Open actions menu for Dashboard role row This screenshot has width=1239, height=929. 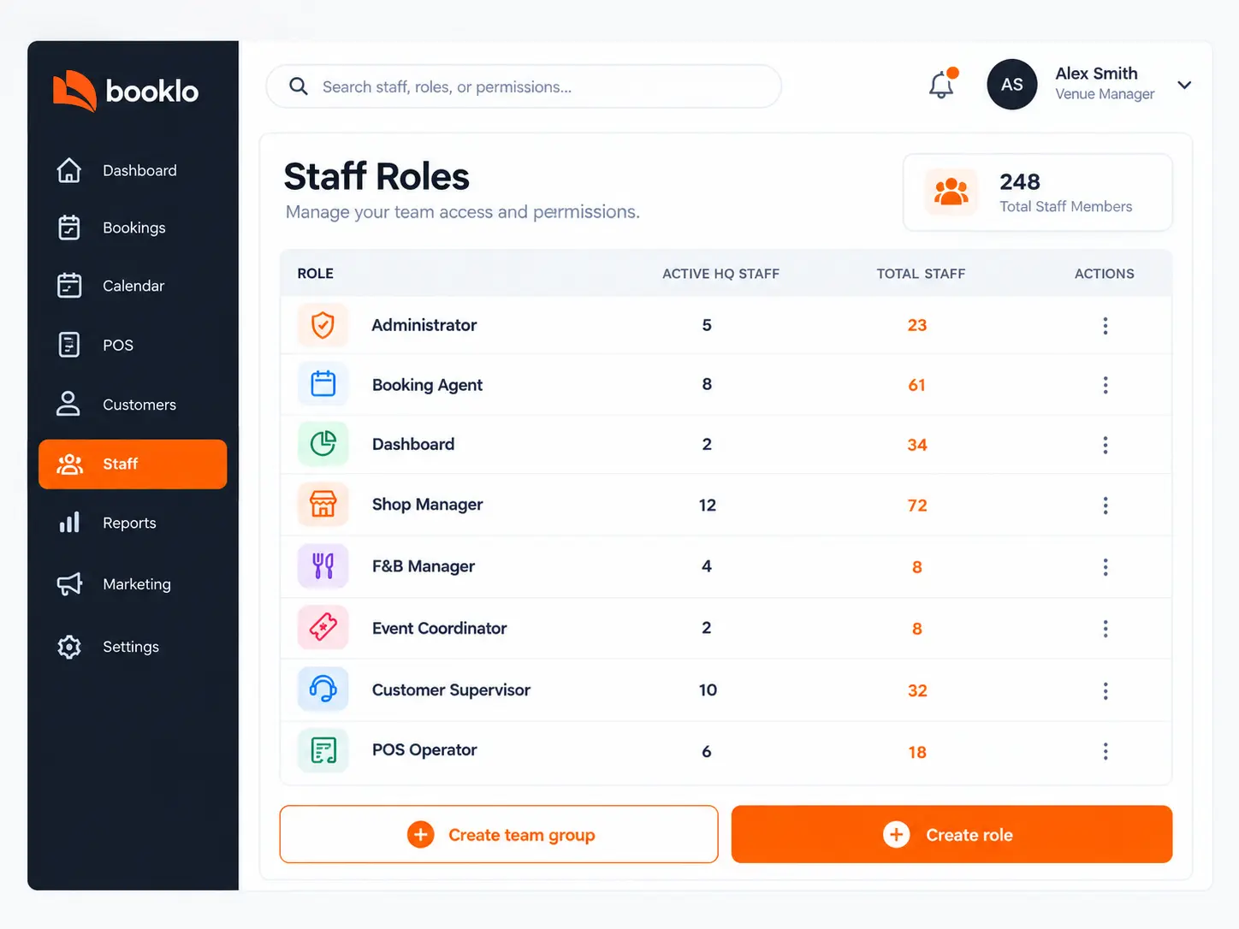tap(1106, 445)
